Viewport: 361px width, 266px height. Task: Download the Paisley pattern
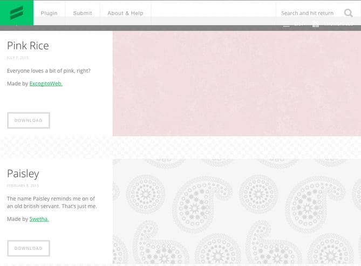point(29,248)
